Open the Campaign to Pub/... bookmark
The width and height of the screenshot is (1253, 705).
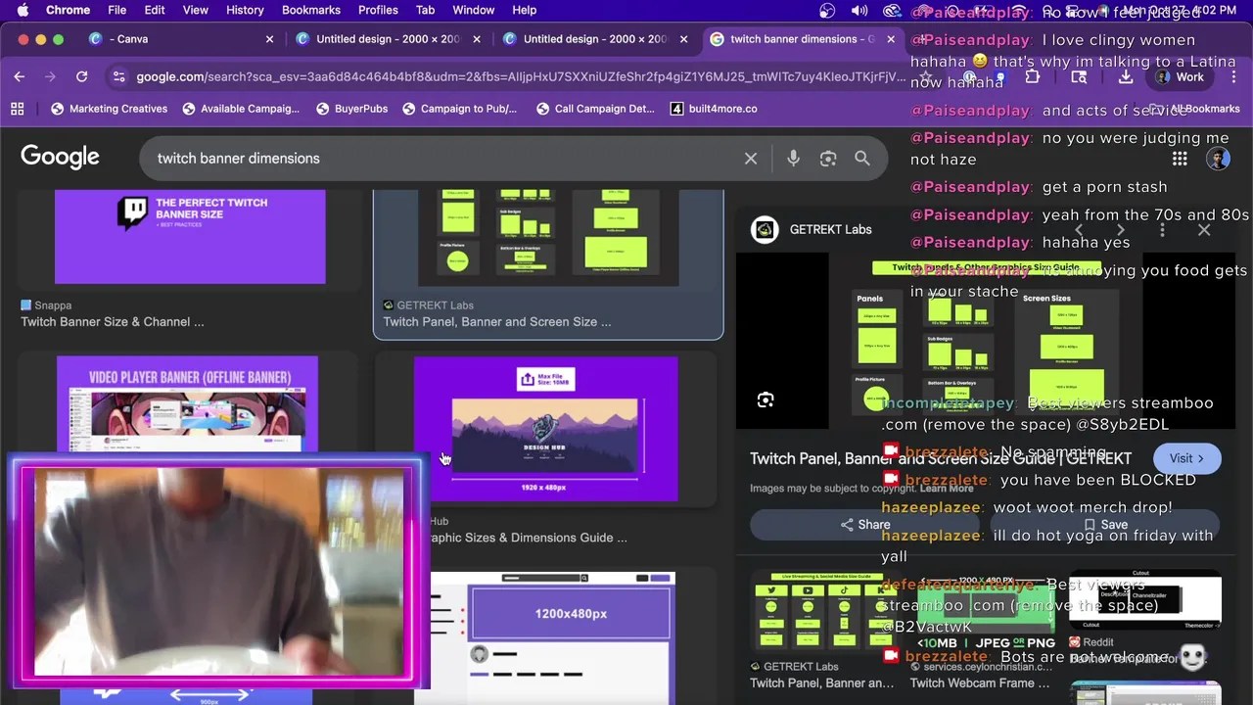pos(458,109)
